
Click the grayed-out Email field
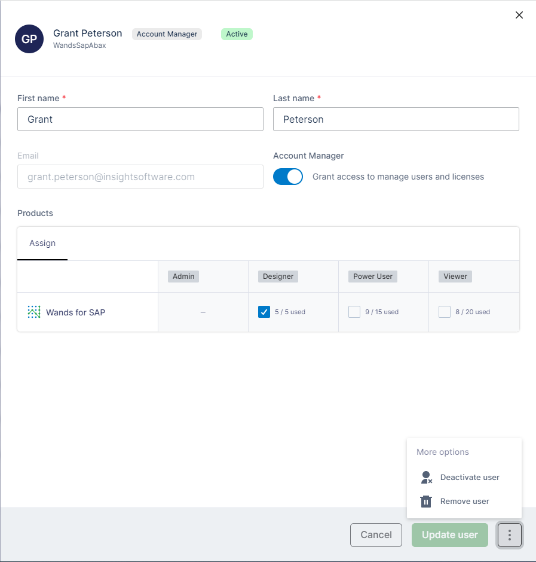(x=140, y=177)
